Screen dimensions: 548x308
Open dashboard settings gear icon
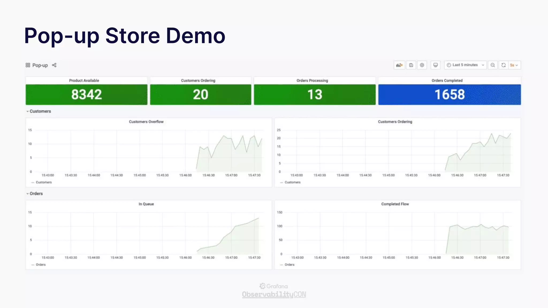tap(422, 65)
